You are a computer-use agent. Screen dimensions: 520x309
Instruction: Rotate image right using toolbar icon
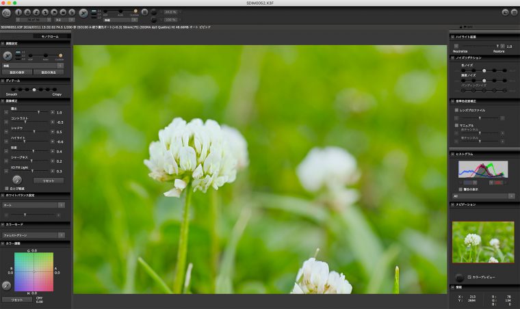45,12
